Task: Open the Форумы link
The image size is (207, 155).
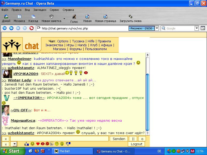Action: tap(76, 49)
